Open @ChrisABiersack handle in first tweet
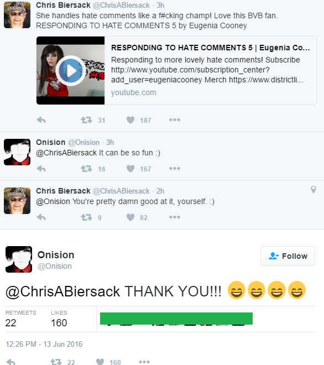 (x=121, y=5)
